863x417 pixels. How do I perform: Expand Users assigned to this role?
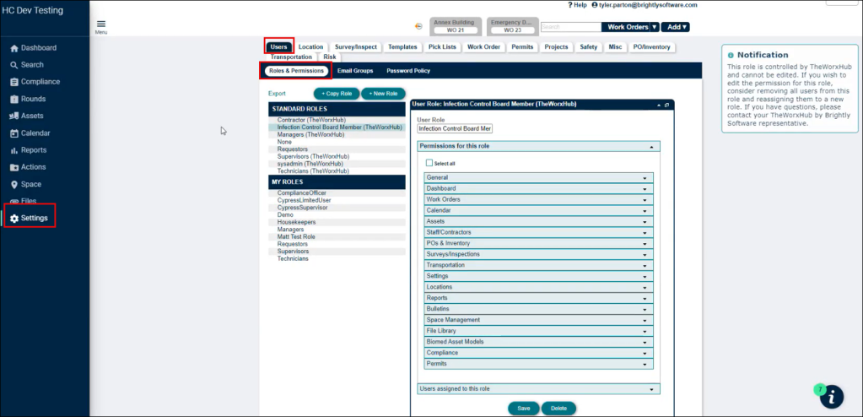pyautogui.click(x=539, y=389)
